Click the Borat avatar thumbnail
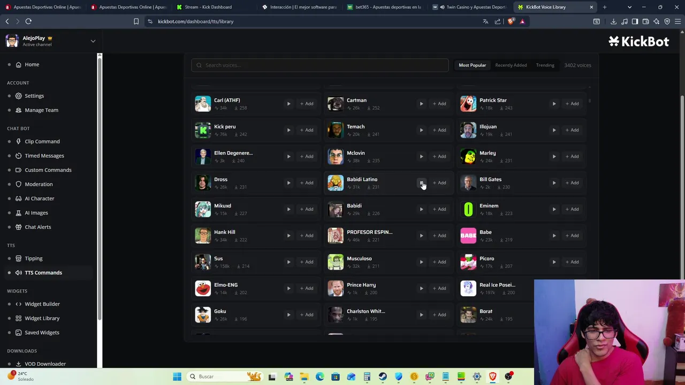 pyautogui.click(x=468, y=314)
